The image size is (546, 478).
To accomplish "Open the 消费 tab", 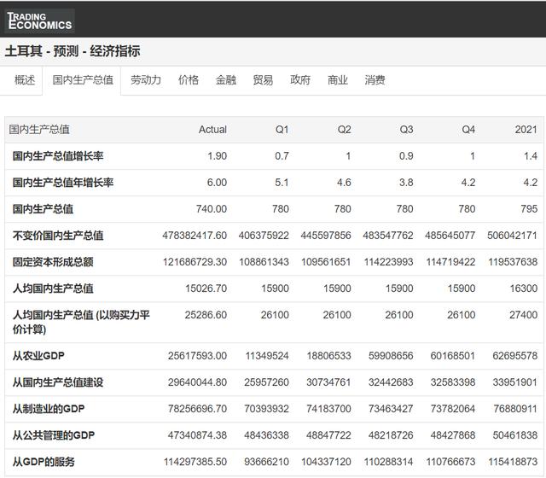I will (x=375, y=80).
